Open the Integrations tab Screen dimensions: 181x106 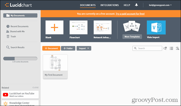110,5
